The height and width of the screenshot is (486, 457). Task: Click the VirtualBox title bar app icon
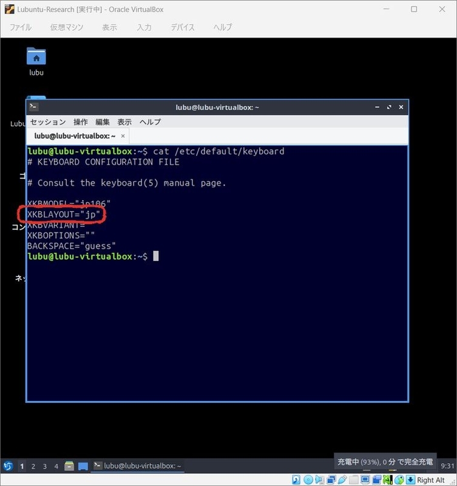point(10,9)
